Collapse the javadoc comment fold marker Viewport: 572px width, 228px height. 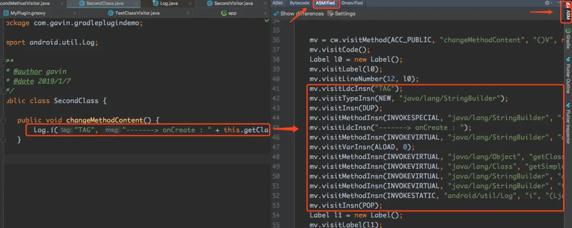click(x=3, y=61)
